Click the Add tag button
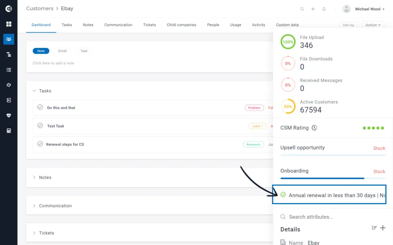The height and width of the screenshot is (245, 393). click(348, 25)
